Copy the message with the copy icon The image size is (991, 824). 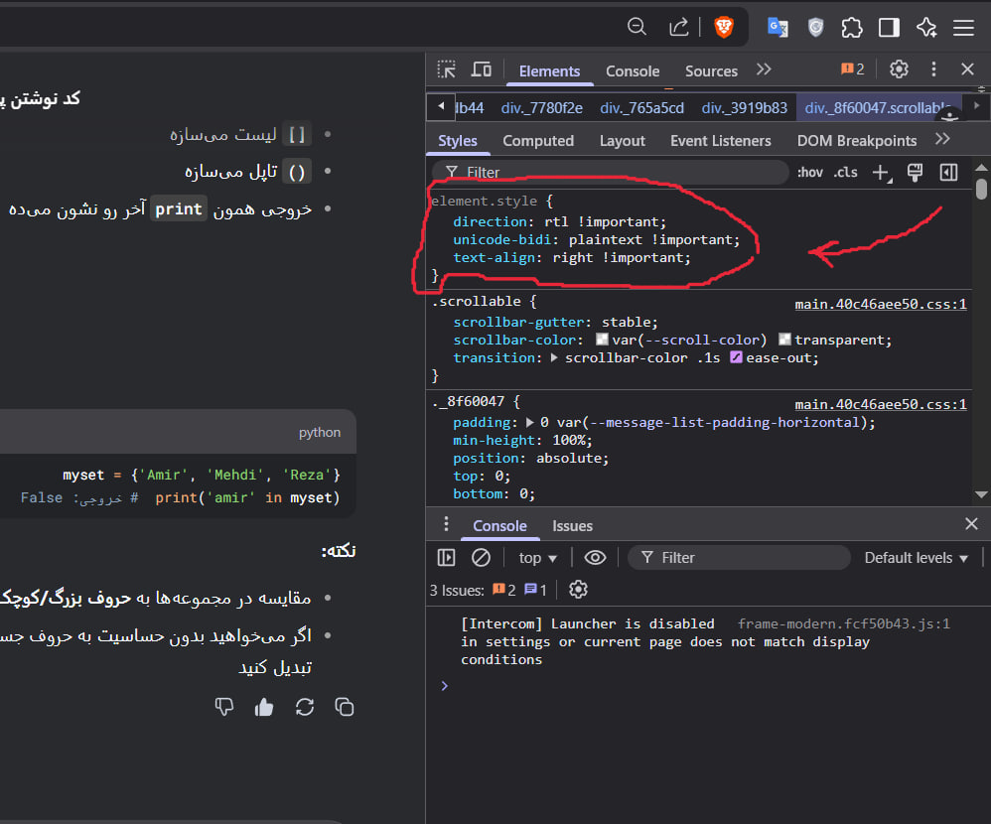345,707
